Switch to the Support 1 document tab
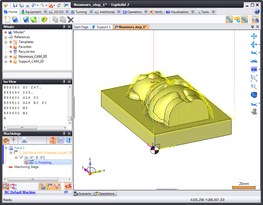263x205 pixels. click(101, 27)
